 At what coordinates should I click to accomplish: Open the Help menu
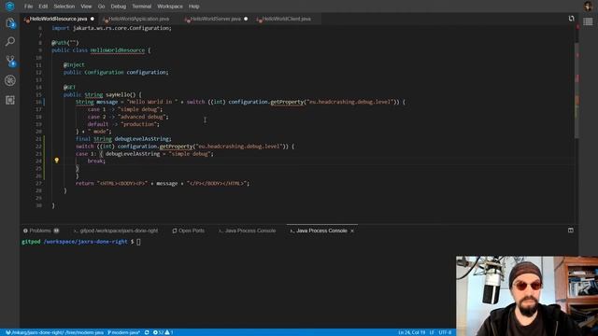pos(193,7)
